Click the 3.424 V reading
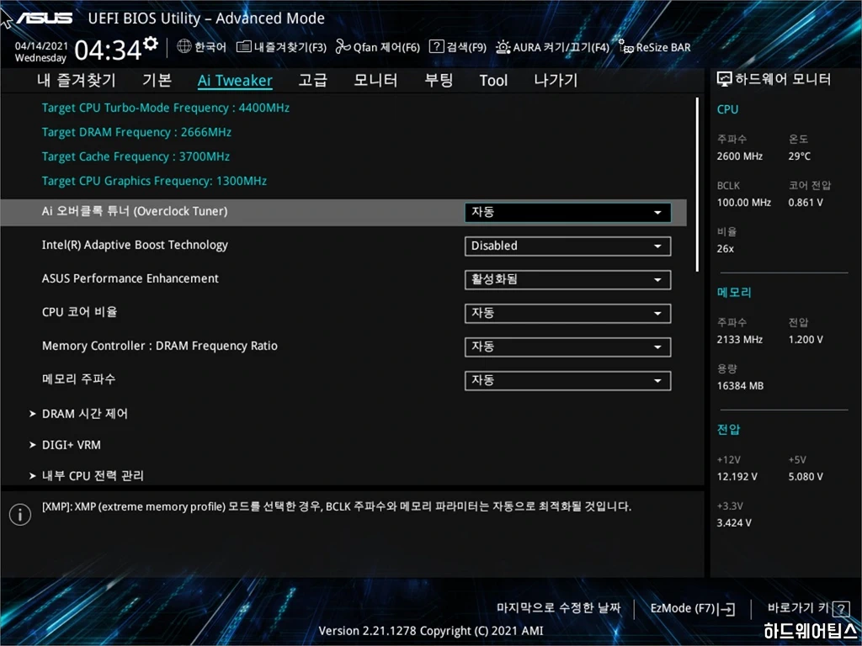This screenshot has width=862, height=646. 734,523
